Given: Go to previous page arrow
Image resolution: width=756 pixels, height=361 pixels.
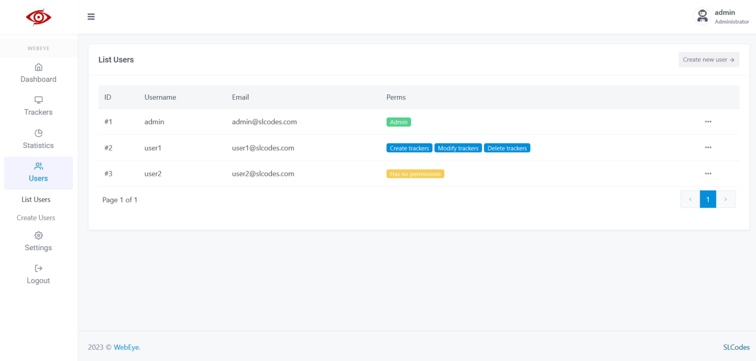Looking at the screenshot, I should click(690, 199).
